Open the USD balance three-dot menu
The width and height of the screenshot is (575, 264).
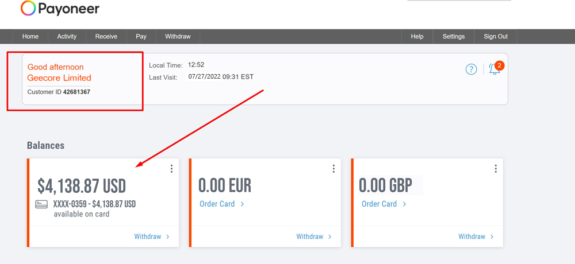[171, 168]
